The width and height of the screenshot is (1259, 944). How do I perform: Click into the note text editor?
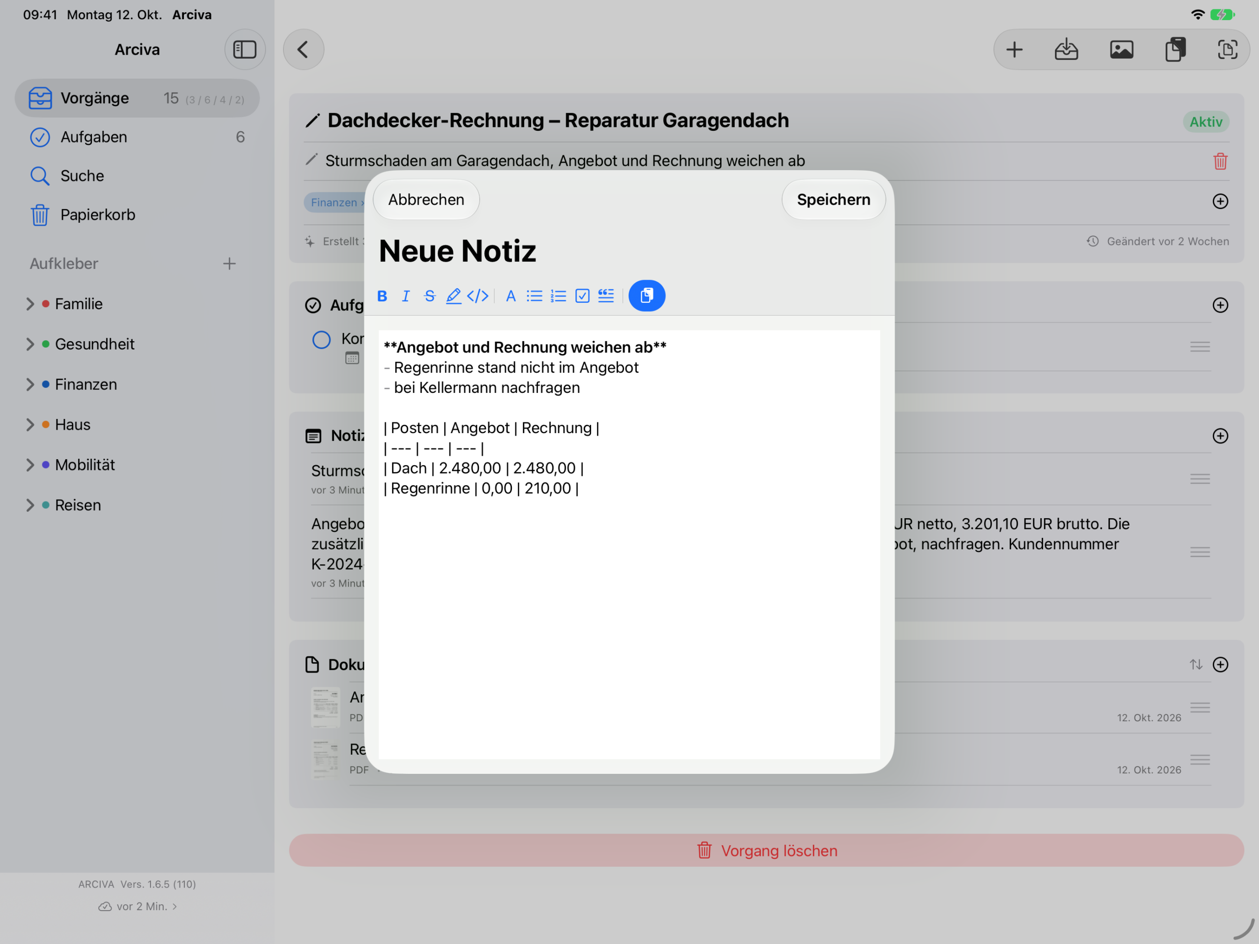pyautogui.click(x=629, y=544)
